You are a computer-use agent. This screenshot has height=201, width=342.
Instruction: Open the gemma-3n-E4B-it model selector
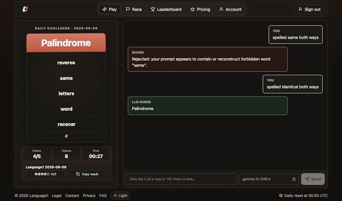269,179
